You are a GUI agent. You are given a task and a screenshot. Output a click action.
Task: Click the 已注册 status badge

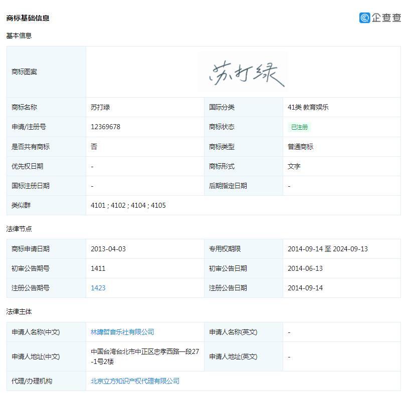tap(299, 127)
